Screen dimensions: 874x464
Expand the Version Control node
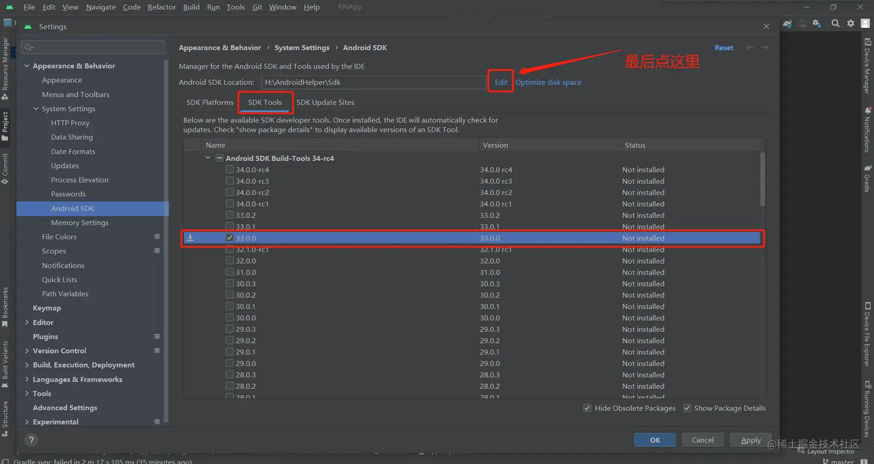tap(27, 351)
